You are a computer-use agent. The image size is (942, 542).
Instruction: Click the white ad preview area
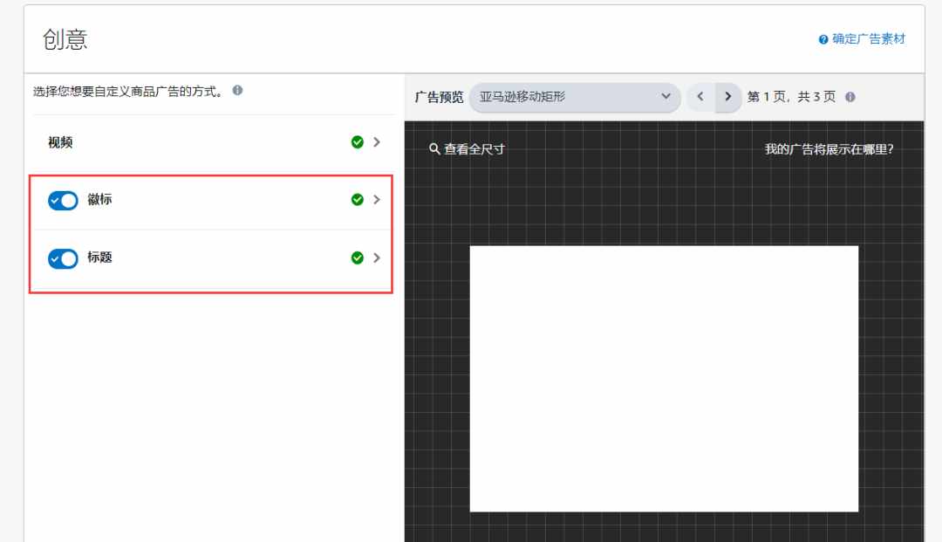(664, 379)
